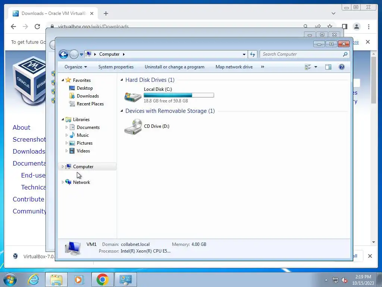Expand the Documents library

tap(66, 127)
